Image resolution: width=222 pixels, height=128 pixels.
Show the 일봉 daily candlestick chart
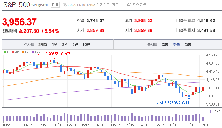click(165, 44)
